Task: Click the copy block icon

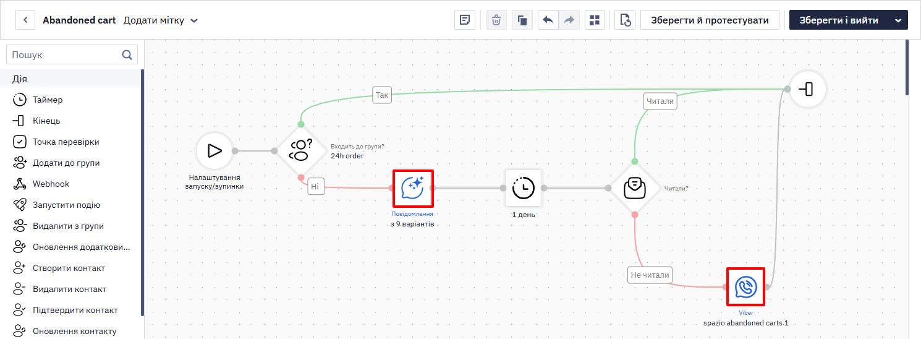Action: click(522, 20)
